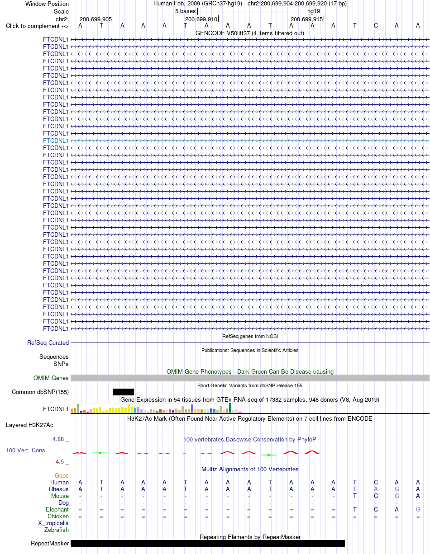Click the gray G in Elephant row
This screenshot has height=554, width=430.
pyautogui.click(x=418, y=510)
